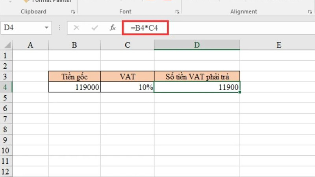The image size is (315, 177).
Task: Select row 2 header
Action: click(6, 66)
